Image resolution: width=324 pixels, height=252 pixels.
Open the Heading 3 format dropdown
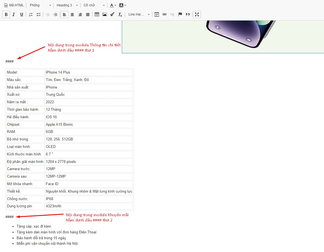coord(67,5)
